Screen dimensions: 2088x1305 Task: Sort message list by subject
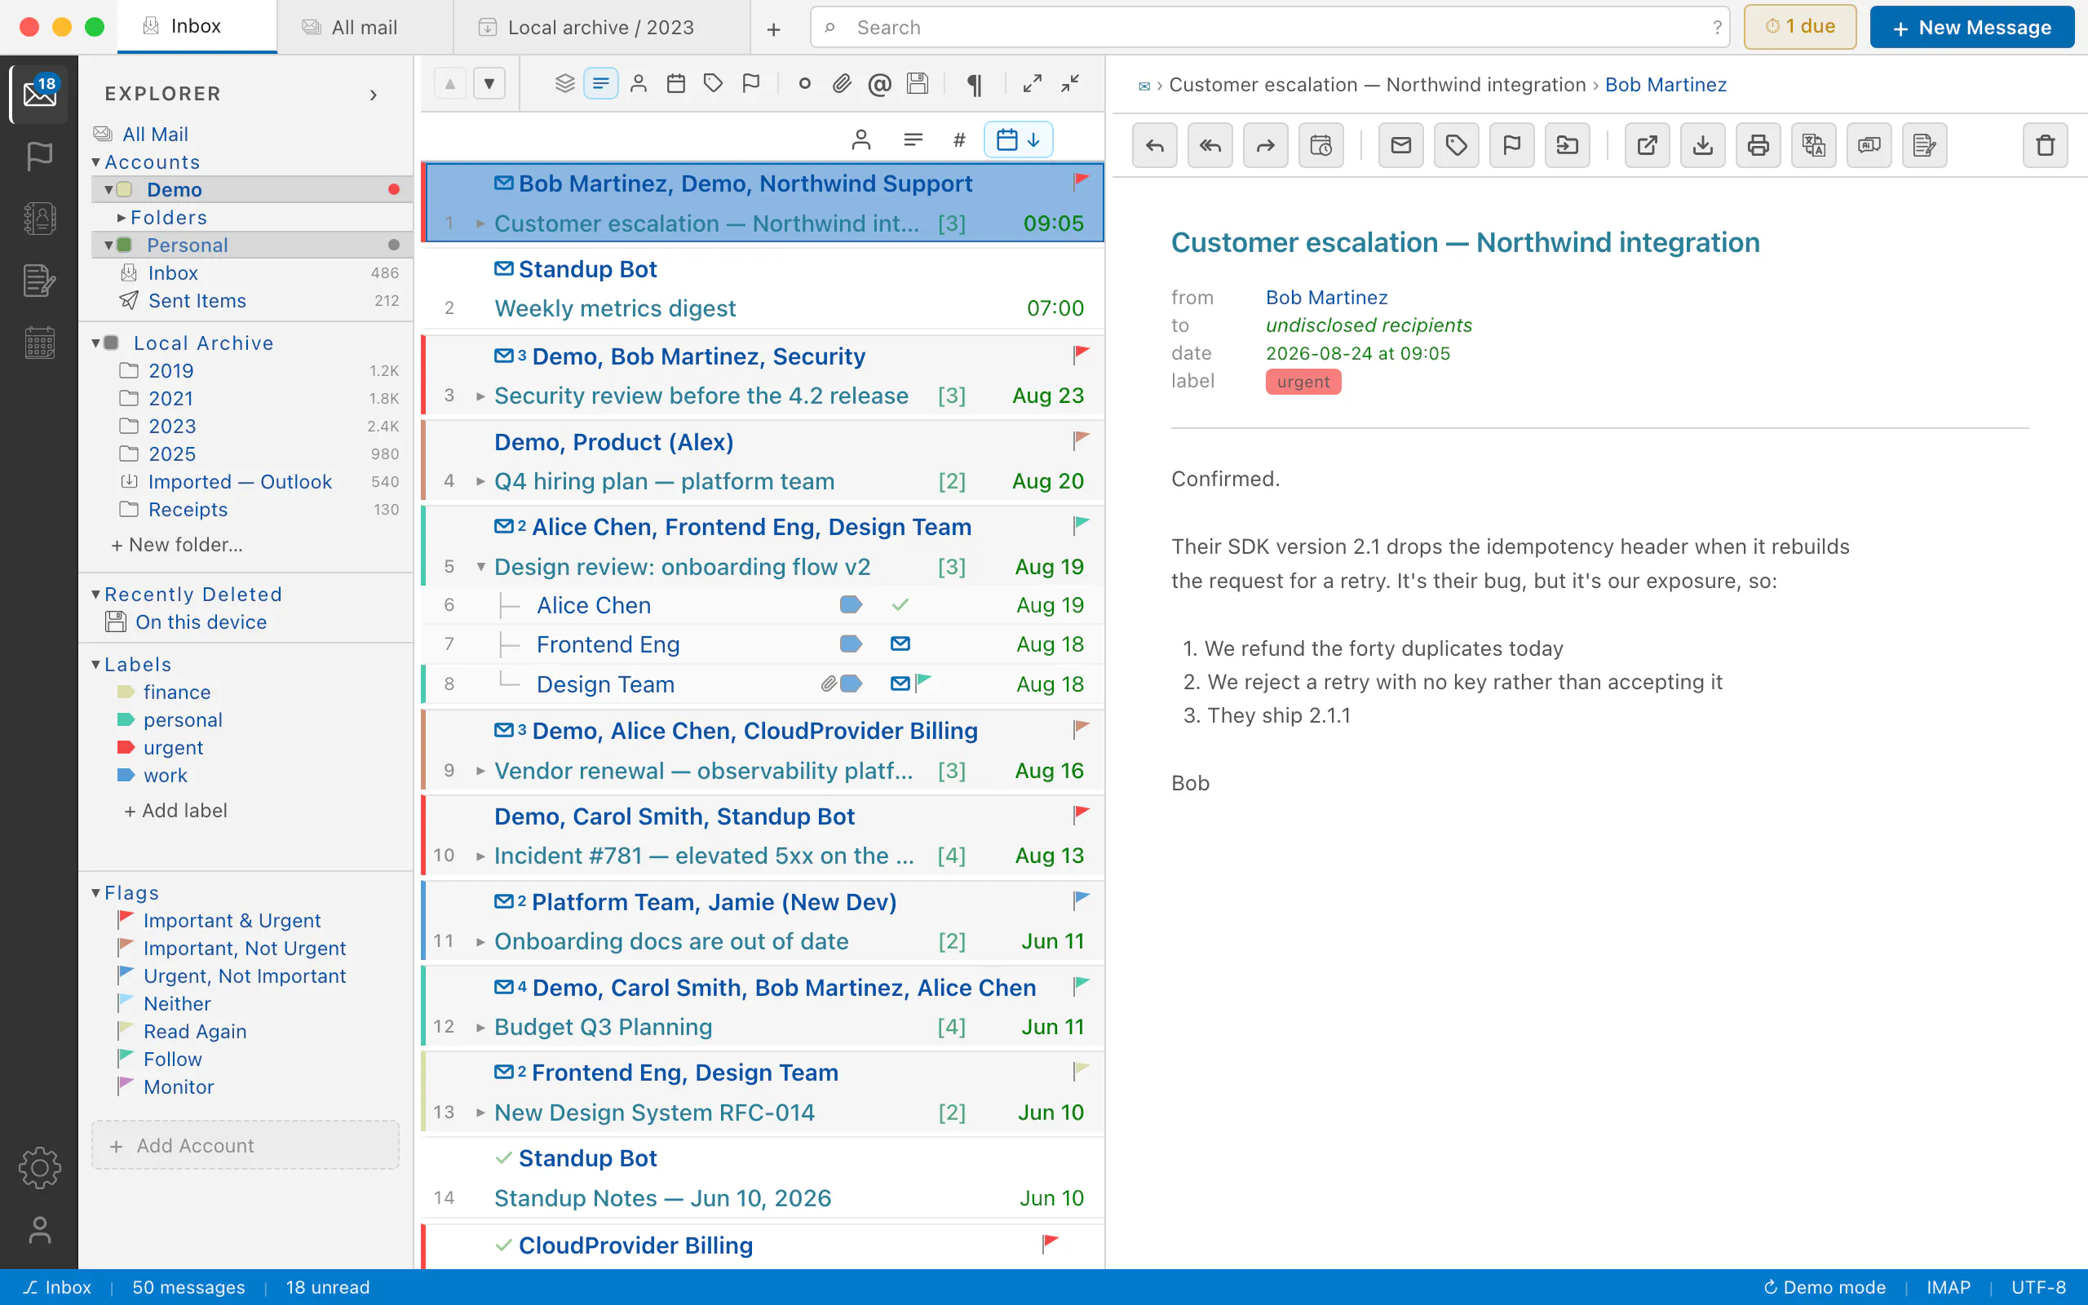(x=913, y=139)
